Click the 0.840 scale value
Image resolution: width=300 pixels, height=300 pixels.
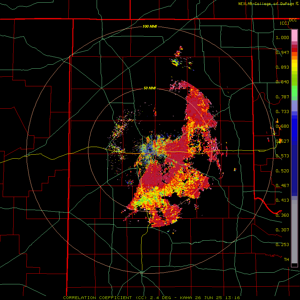tap(282, 82)
